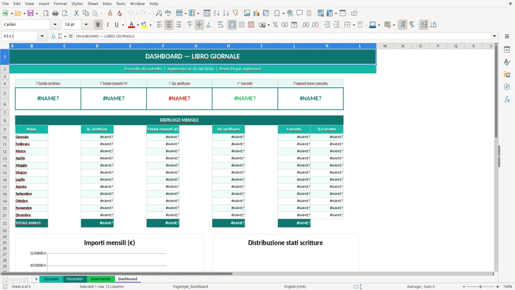515x290 pixels.
Task: Open sidebar Gallery icon
Action: pyautogui.click(x=507, y=74)
